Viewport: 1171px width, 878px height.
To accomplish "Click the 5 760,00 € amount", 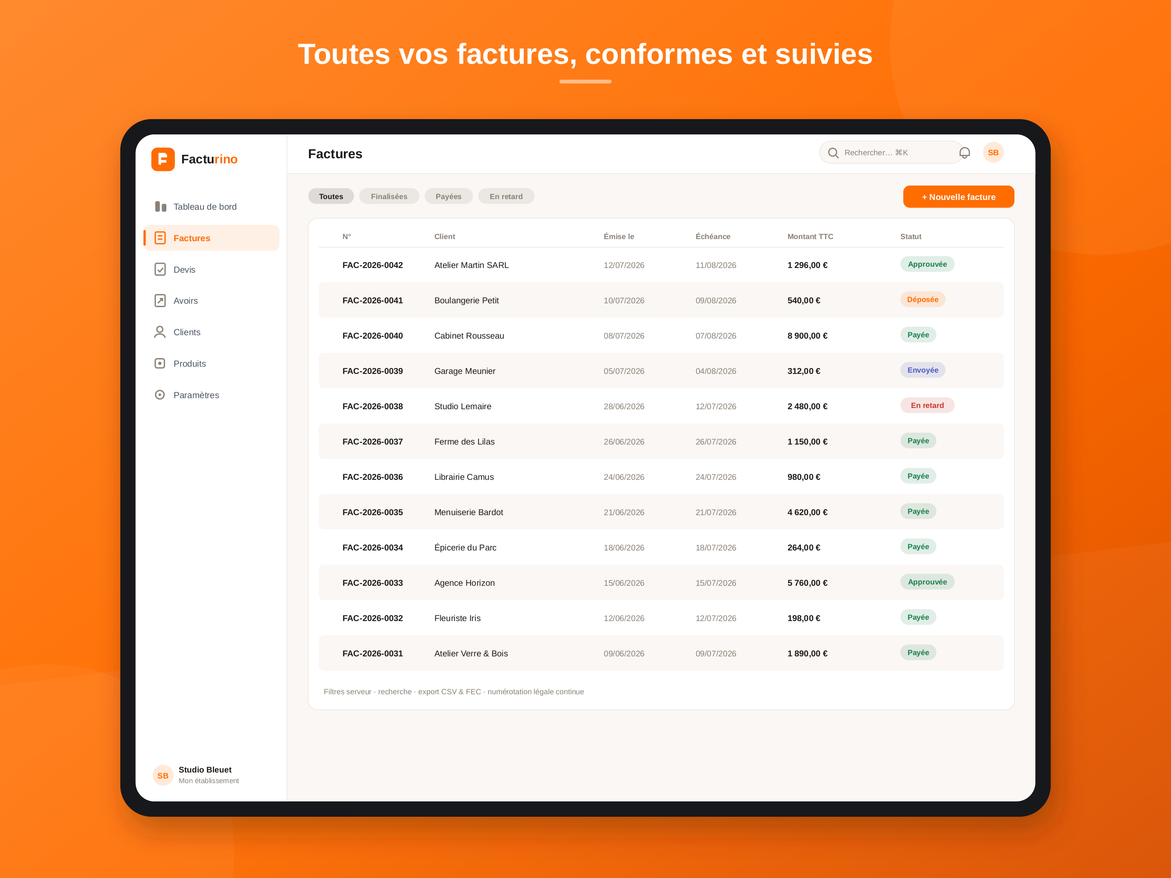I will 807,583.
